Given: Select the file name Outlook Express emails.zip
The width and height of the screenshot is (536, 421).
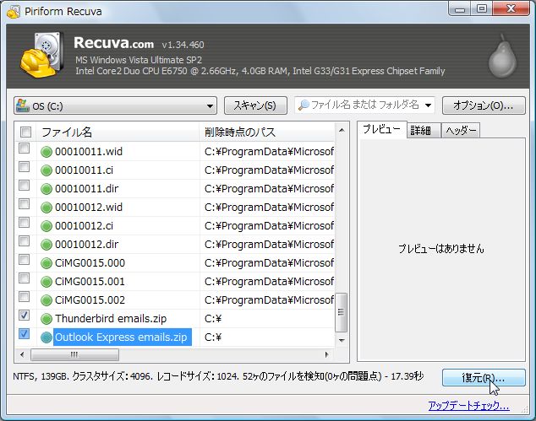Looking at the screenshot, I should click(121, 337).
